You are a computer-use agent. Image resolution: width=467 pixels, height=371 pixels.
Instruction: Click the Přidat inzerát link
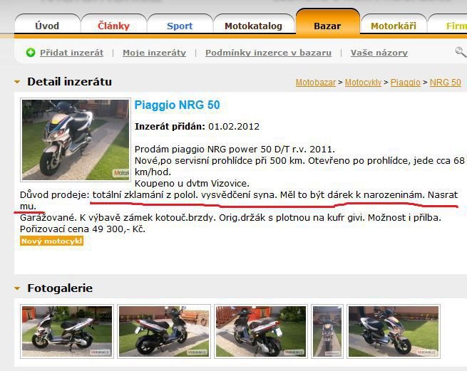(72, 53)
